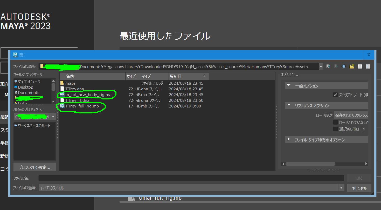Image resolution: width=381 pixels, height=210 pixels.
Task: Click the Back navigation icon in toolbar
Action: pos(328,67)
